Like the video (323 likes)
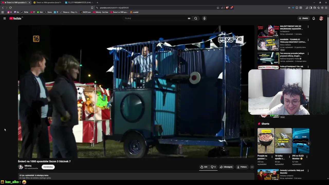 tap(204, 167)
